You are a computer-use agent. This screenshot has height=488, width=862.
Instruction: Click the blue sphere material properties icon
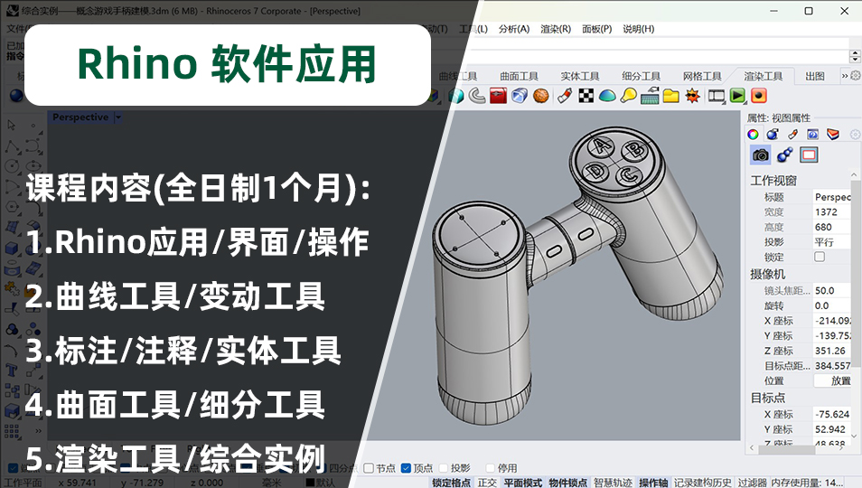click(x=773, y=134)
